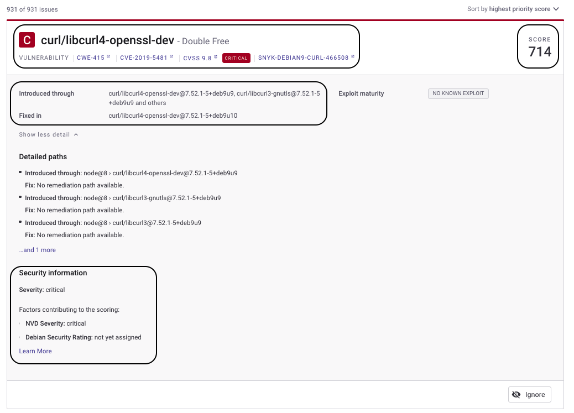Click path node@8 › curl/libcurl4-openssl-dev@7.52.1-5+deb9u9
This screenshot has height=413, width=574.
[x=160, y=173]
